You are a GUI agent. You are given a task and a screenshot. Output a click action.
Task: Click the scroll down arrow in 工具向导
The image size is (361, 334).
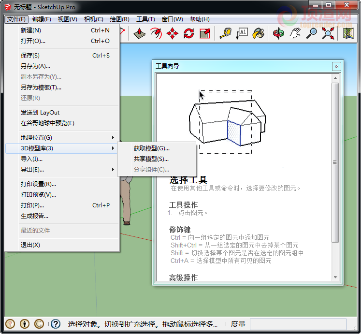(335, 277)
